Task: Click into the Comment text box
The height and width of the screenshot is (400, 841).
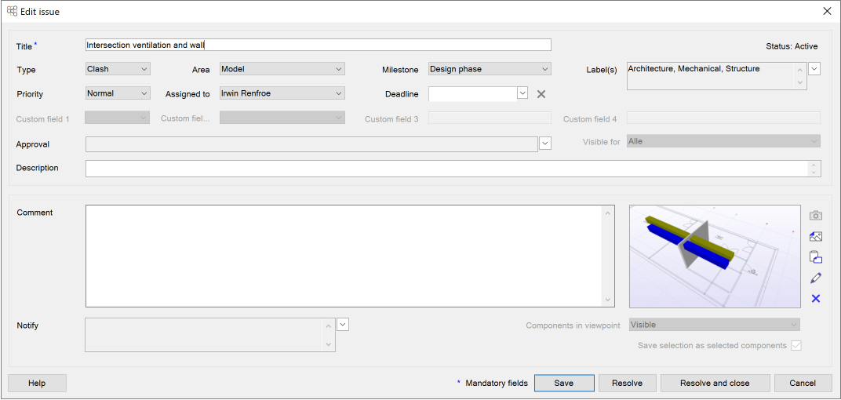Action: coord(345,256)
